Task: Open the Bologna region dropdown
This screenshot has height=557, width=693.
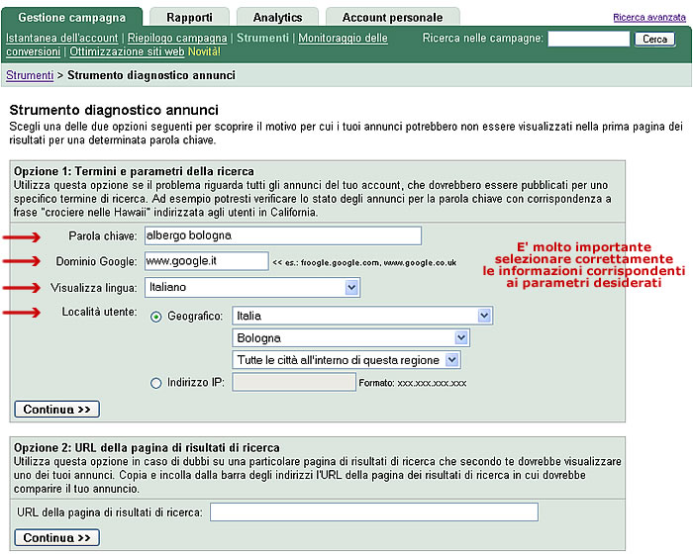Action: point(350,338)
